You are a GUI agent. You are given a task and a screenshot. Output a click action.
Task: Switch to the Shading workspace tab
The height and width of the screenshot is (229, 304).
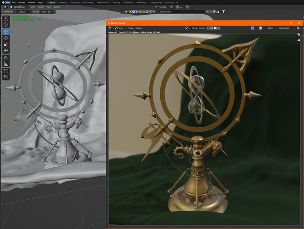click(x=116, y=3)
